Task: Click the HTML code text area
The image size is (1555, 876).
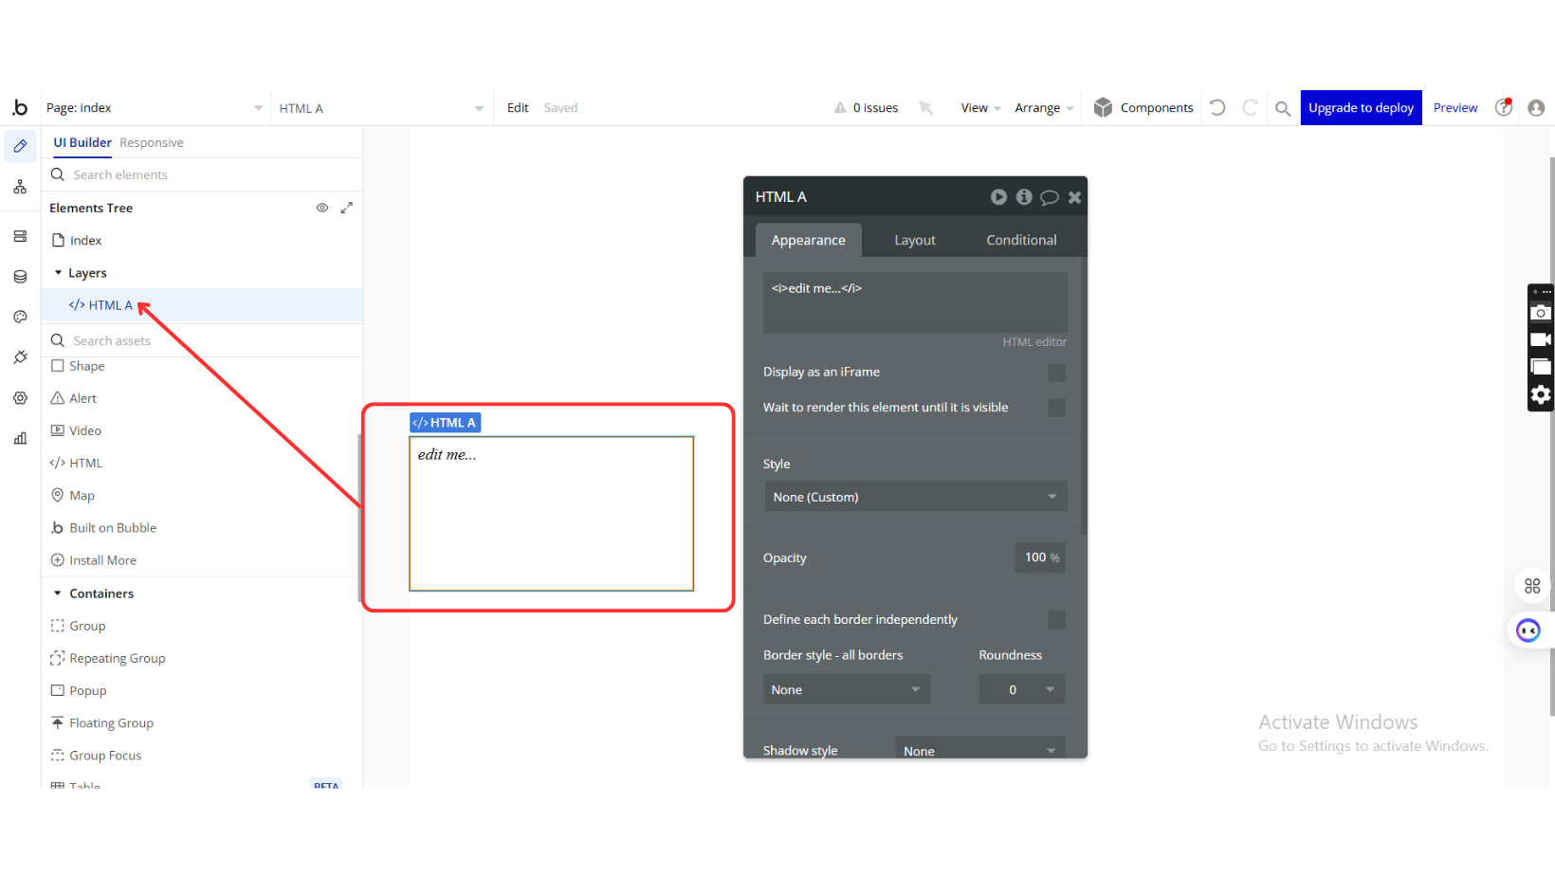Action: click(x=915, y=302)
